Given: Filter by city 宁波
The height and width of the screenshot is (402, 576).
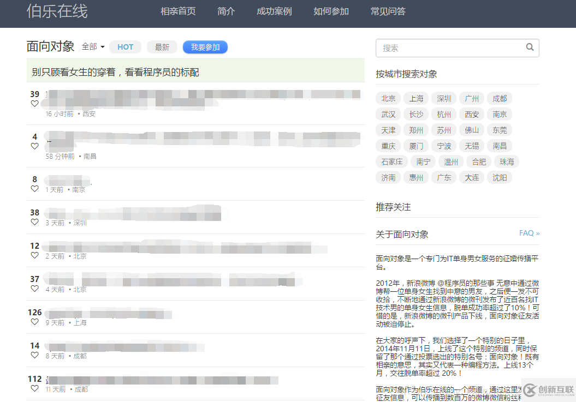Looking at the screenshot, I should click(444, 146).
